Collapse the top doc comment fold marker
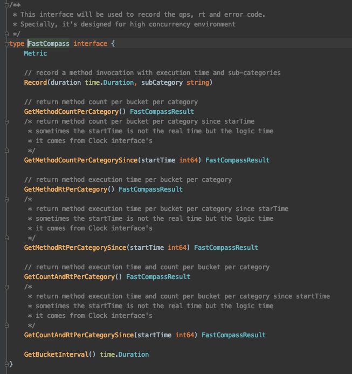This screenshot has height=374, width=352. pyautogui.click(x=6, y=5)
